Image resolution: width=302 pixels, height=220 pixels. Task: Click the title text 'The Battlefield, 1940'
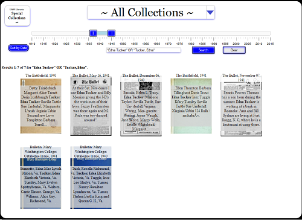(x=40, y=76)
